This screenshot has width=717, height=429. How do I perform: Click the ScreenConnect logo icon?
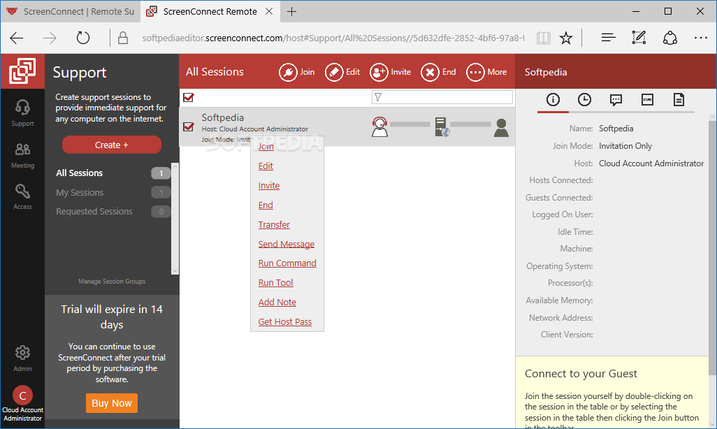[x=22, y=71]
